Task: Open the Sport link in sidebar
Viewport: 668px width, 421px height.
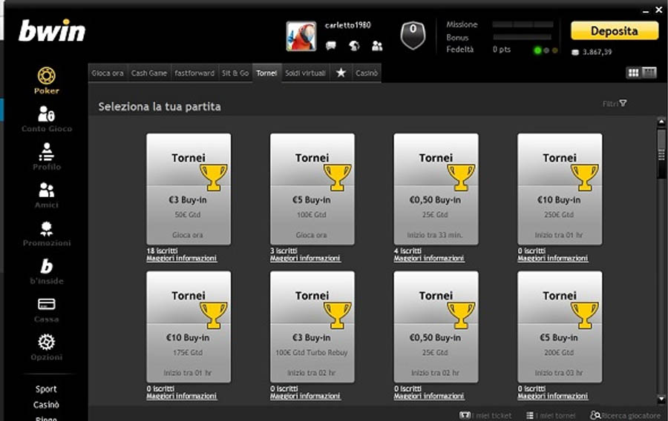Action: (46, 388)
